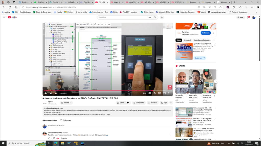The width and height of the screenshot is (261, 146).
Task: Show more bookmarks chevron
Action: 256,12
